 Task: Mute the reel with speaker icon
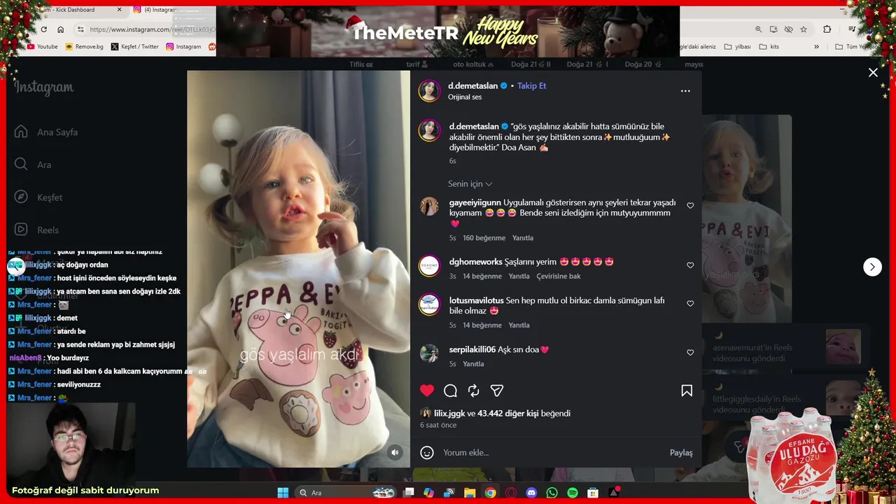(x=395, y=452)
